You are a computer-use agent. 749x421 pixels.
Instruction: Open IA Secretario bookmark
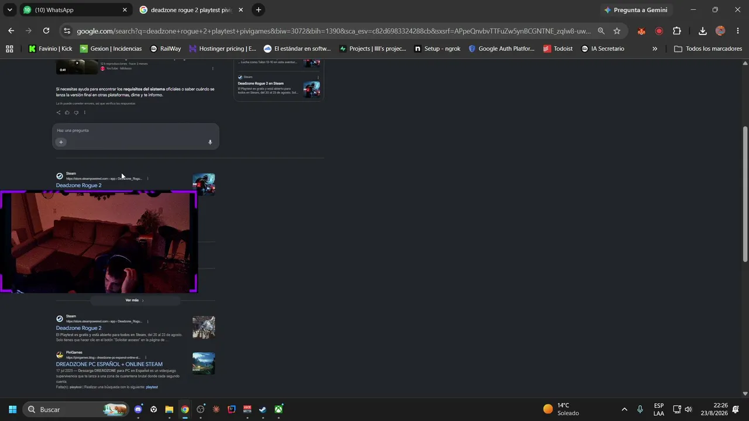(x=603, y=49)
